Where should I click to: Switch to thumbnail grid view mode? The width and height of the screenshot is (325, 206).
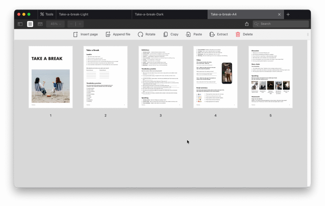(30, 24)
